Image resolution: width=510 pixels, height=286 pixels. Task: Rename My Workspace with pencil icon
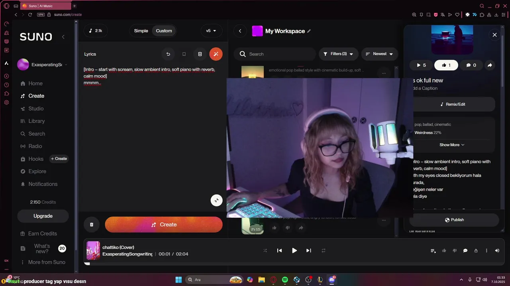click(x=309, y=31)
